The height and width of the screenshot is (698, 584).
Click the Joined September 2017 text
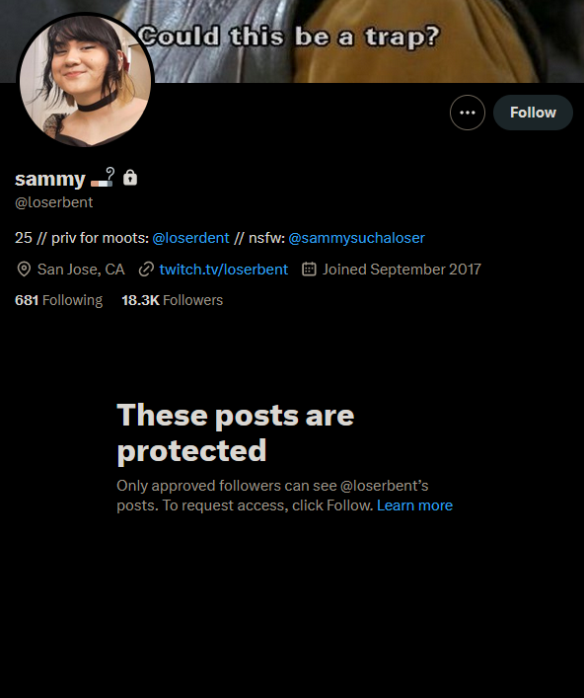(x=401, y=270)
